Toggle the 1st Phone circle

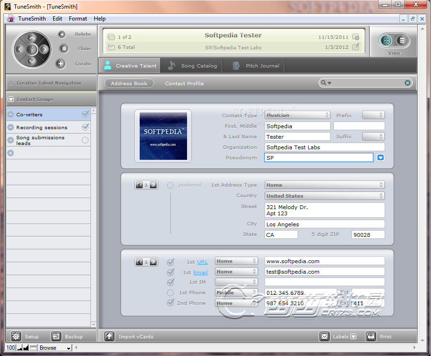pos(170,293)
